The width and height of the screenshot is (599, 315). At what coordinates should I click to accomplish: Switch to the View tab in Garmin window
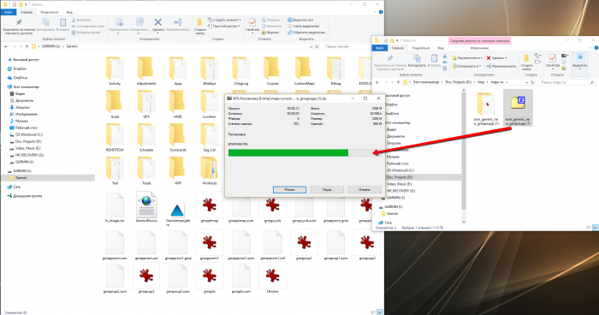tap(69, 12)
